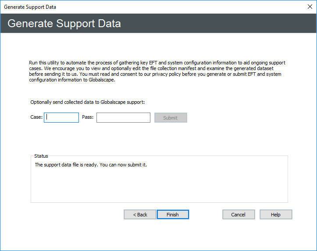Click the Status group box caption
Screen dimensions: 317x251
(x=41, y=156)
